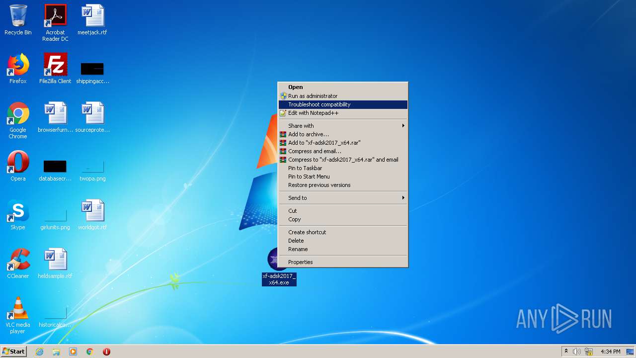Launch Opera from the taskbar
The image size is (636, 358).
tap(106, 352)
